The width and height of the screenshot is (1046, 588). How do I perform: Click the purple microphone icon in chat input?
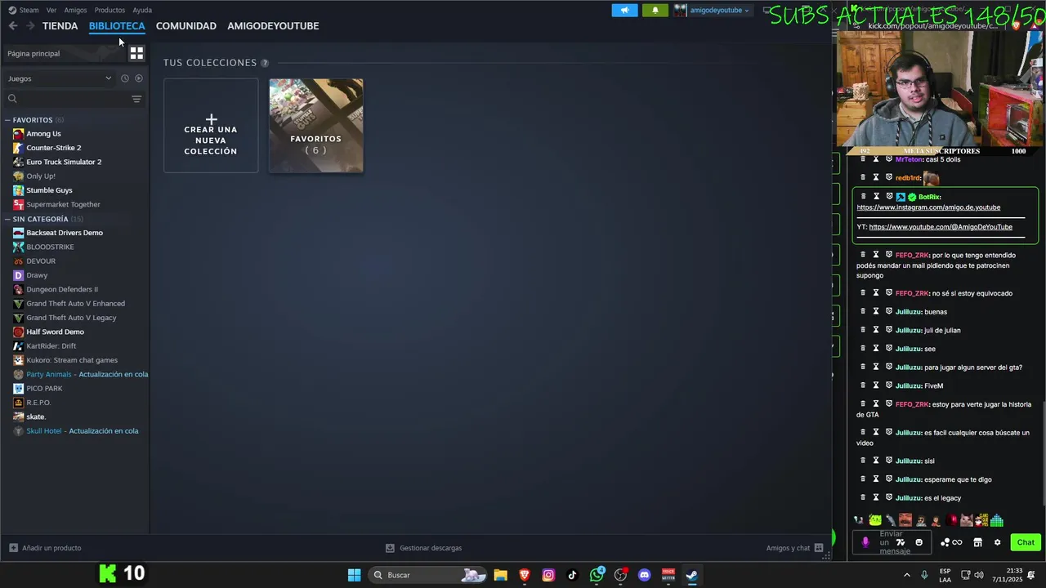[865, 542]
